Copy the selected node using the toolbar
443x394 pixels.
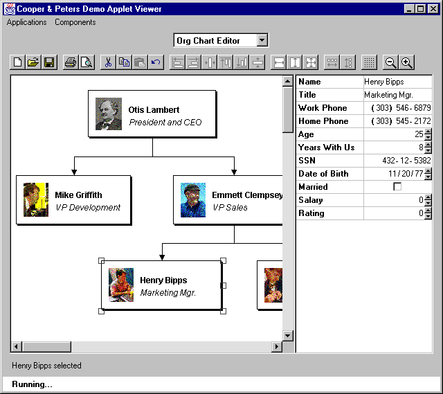pyautogui.click(x=124, y=62)
